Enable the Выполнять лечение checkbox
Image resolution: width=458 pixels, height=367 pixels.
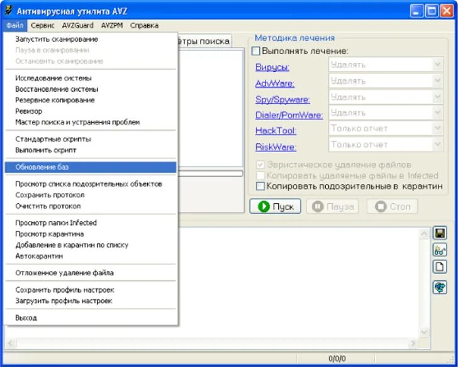click(x=255, y=51)
